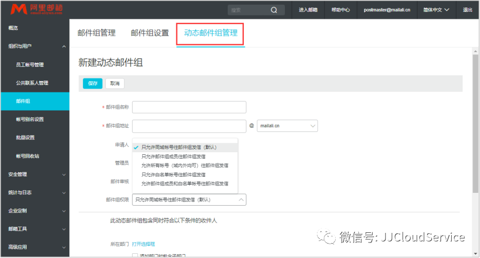This screenshot has height=258, width=480.
Task: Expand the 企业定制 sidebar section
Action: pos(35,211)
